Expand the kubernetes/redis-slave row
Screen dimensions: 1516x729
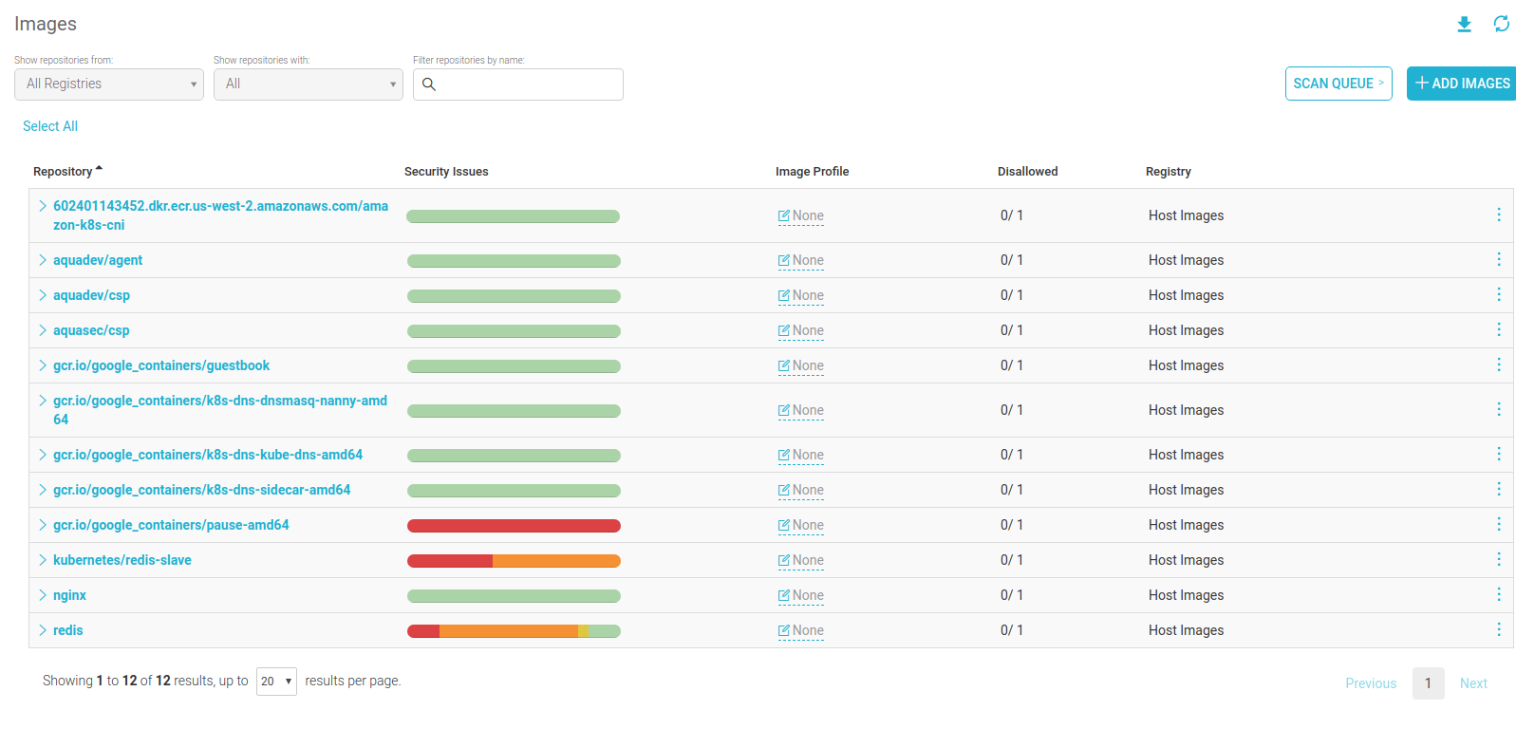(x=43, y=560)
